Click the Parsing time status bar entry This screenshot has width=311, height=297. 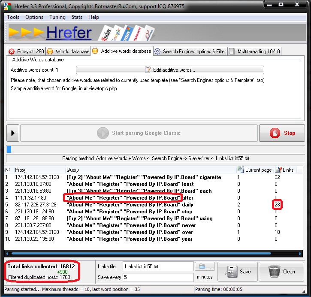[219, 289]
